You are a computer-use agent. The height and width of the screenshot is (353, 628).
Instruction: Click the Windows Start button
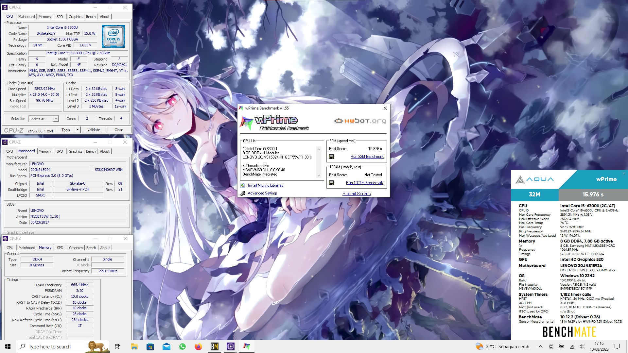pos(8,346)
